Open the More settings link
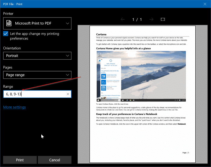Viewport: 211px width, 167px height. pos(14,107)
